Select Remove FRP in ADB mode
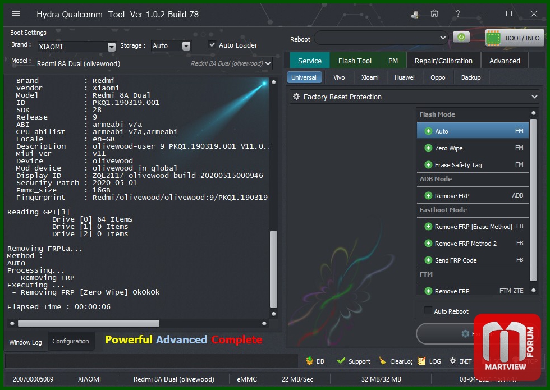550x390 pixels. click(473, 195)
